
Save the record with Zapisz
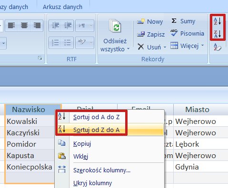tap(151, 34)
